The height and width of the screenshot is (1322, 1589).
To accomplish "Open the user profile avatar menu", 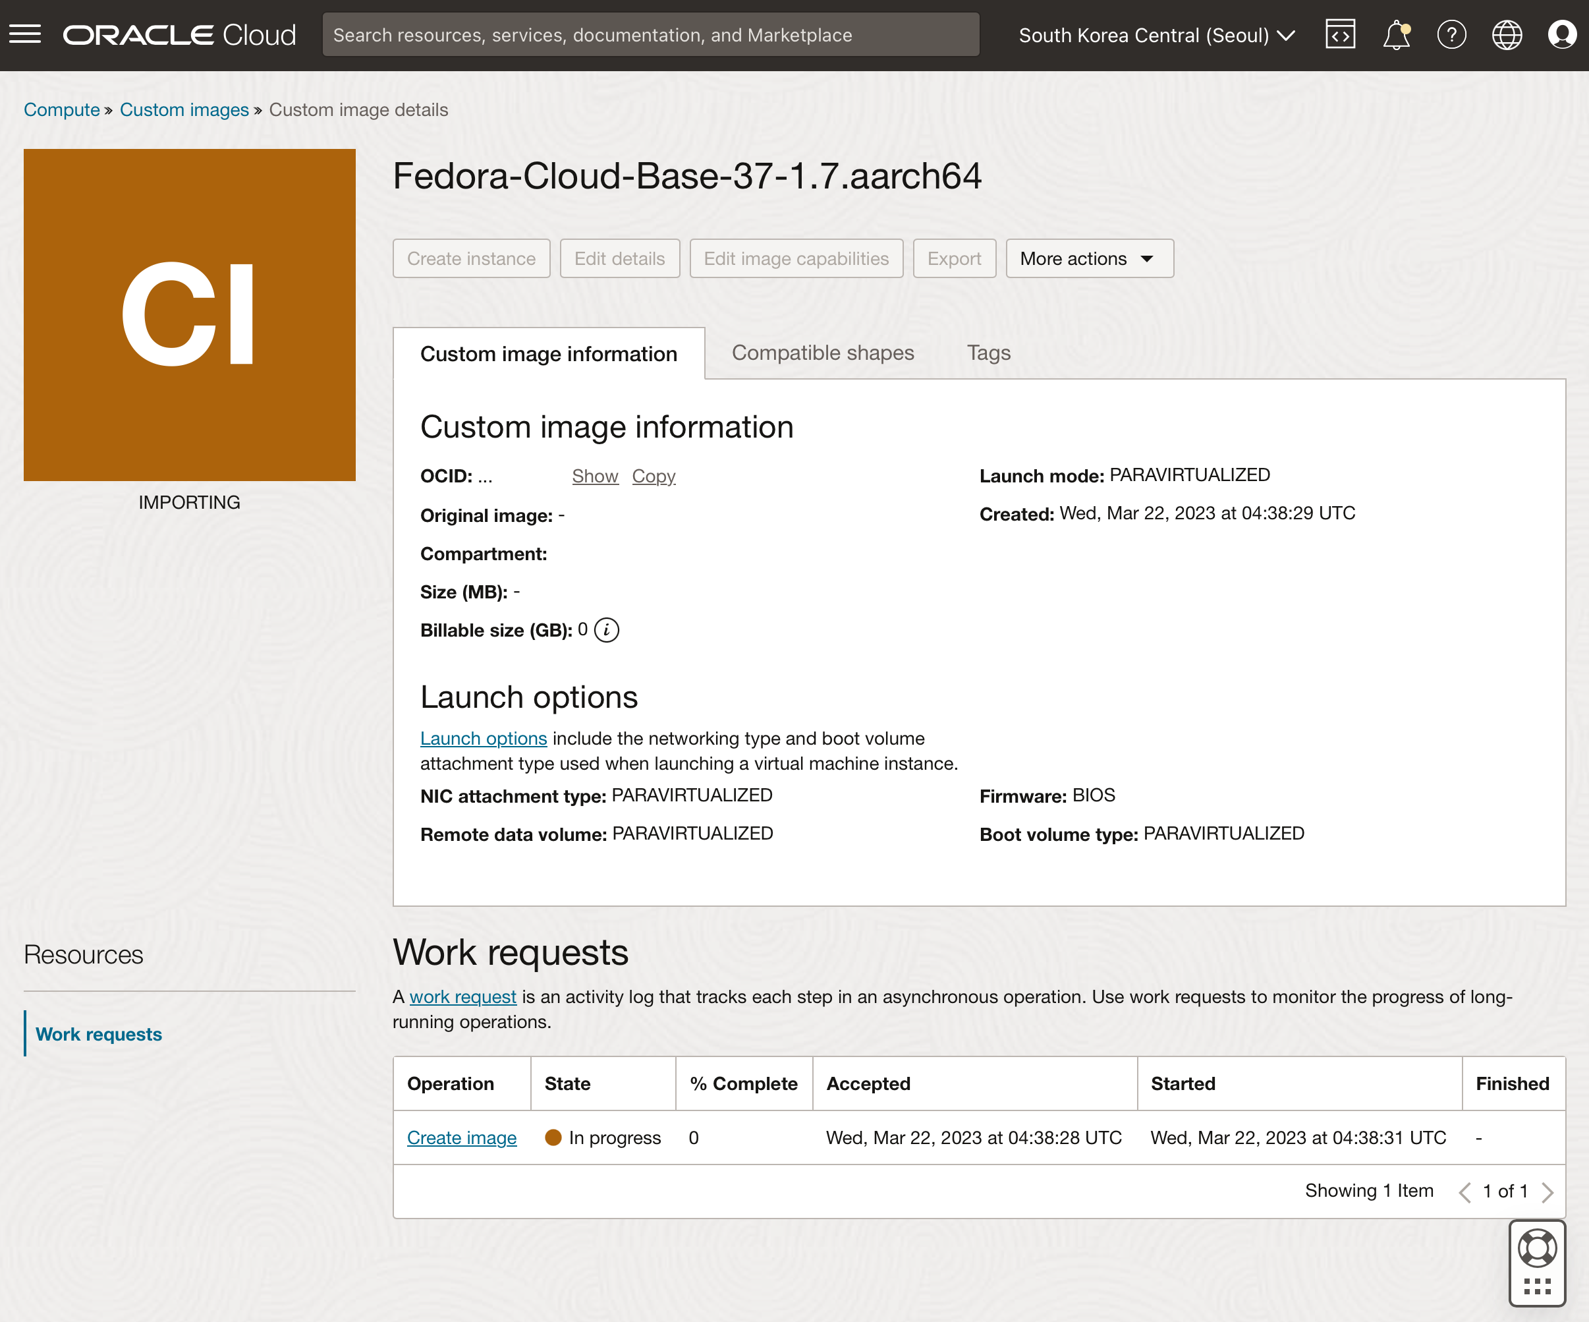I will coord(1562,35).
